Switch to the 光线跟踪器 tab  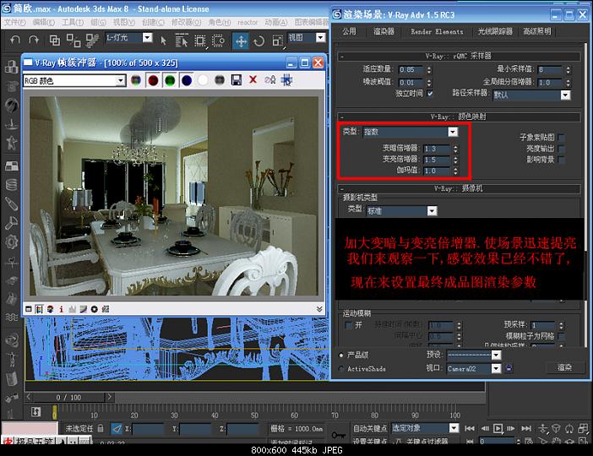point(495,31)
